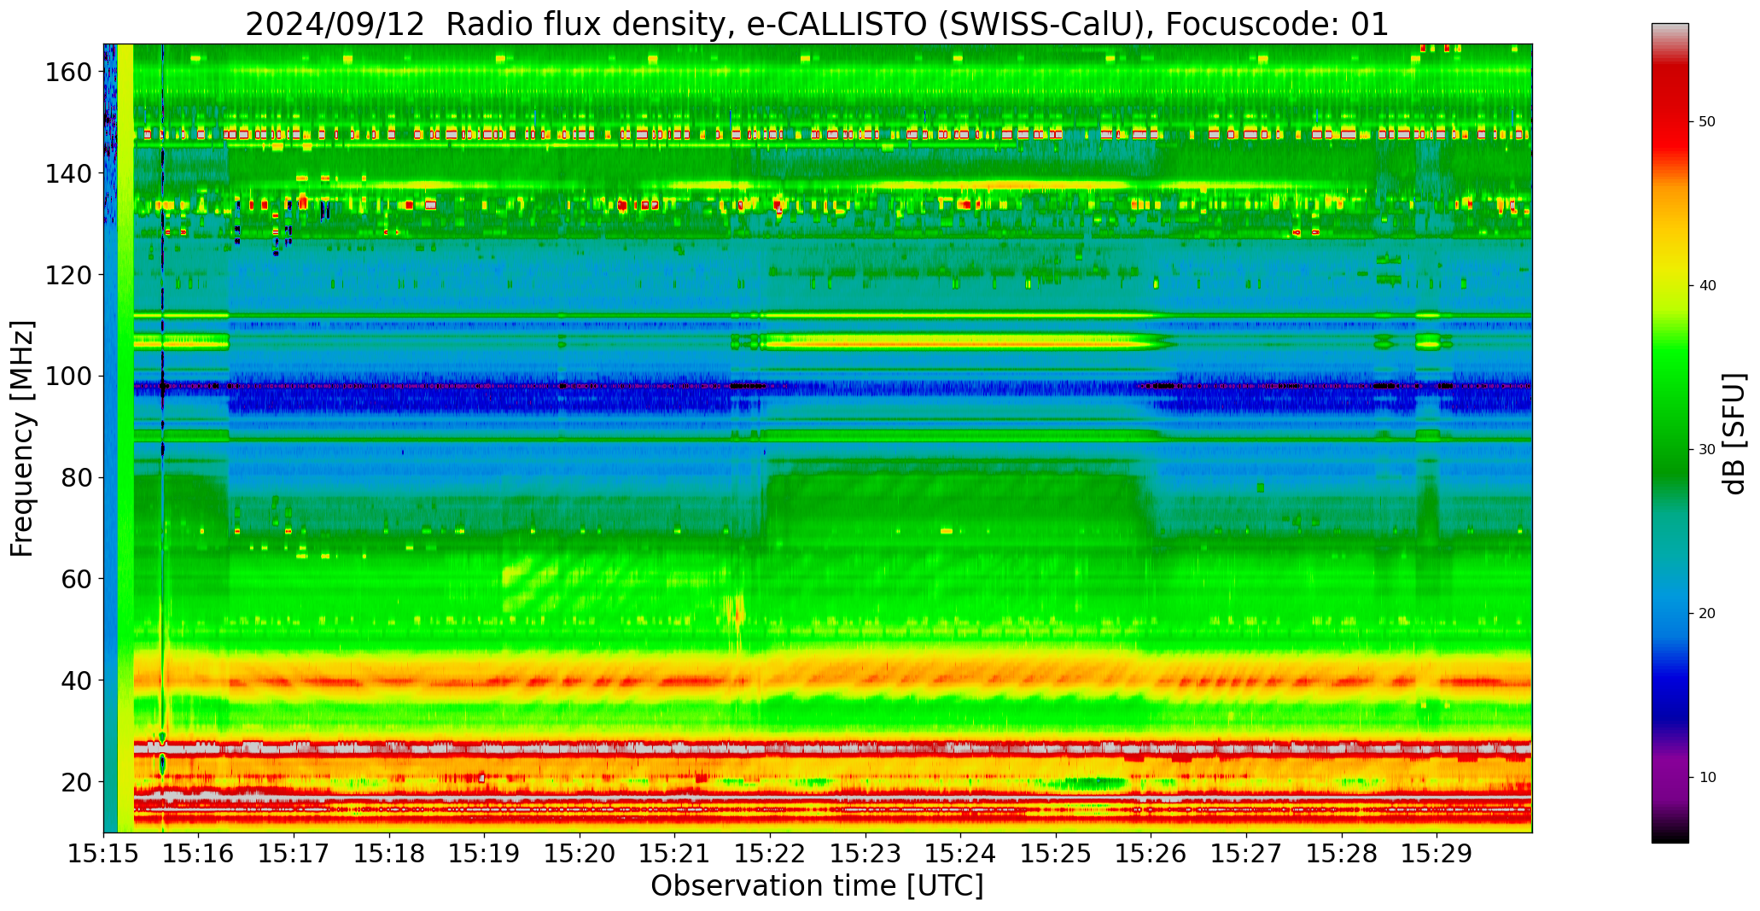Click the 20 frequency tick label

pyautogui.click(x=76, y=782)
